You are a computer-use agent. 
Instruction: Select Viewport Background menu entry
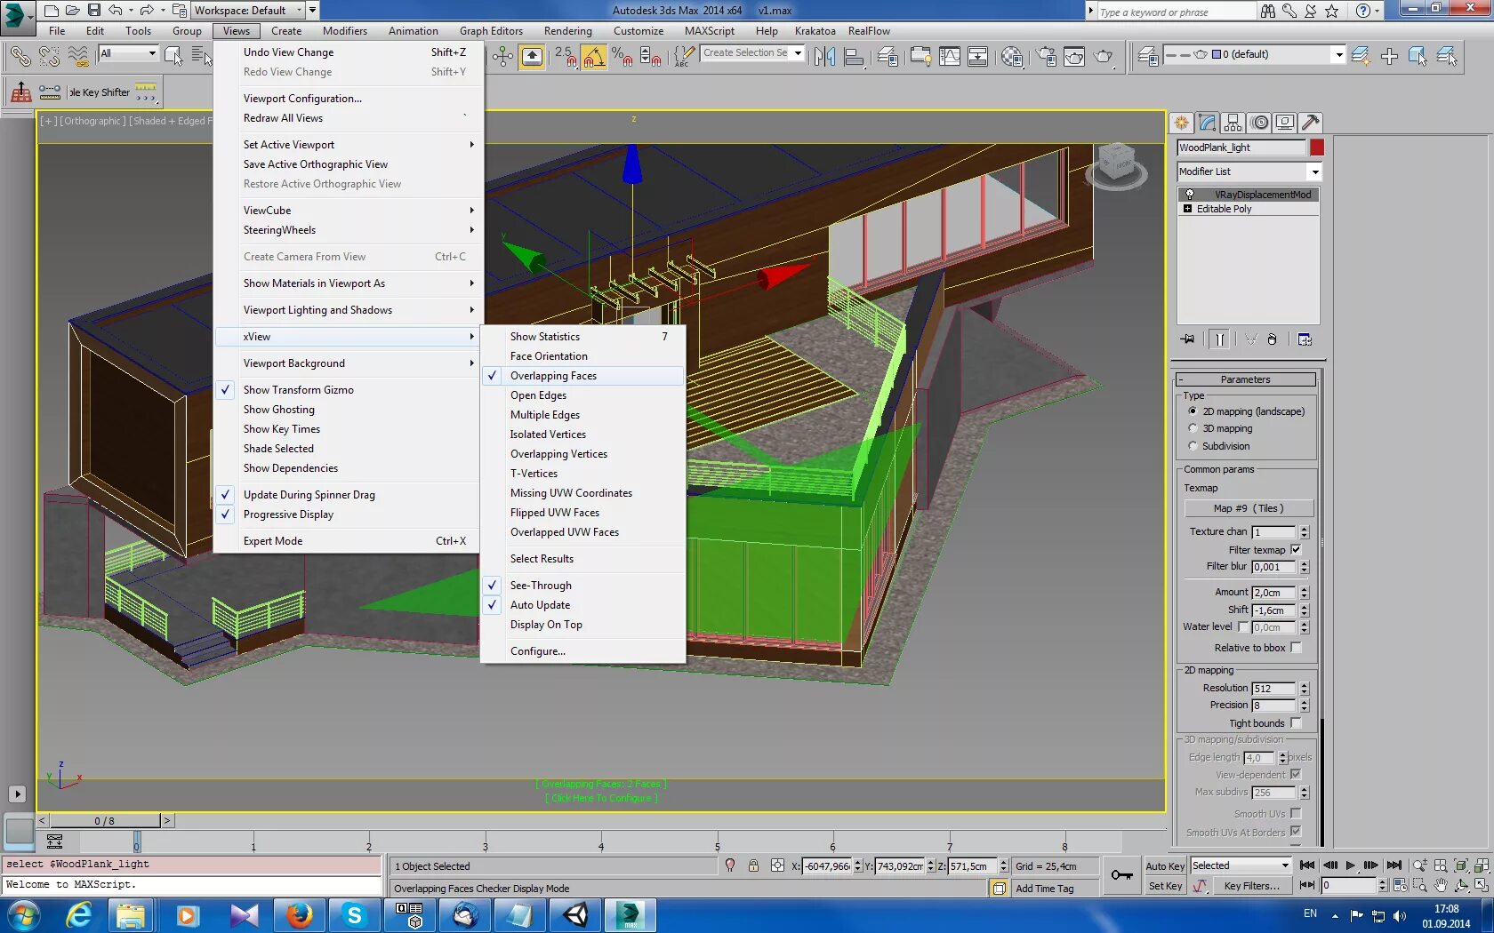click(294, 363)
